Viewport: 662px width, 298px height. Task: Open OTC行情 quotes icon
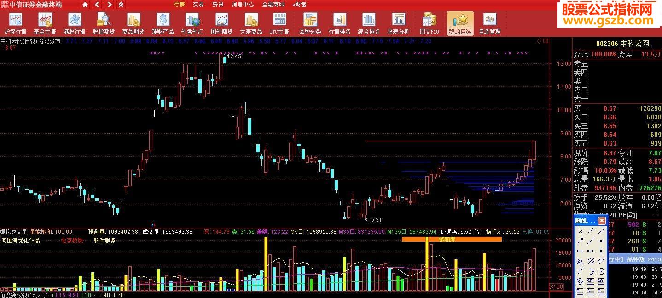pos(279,23)
